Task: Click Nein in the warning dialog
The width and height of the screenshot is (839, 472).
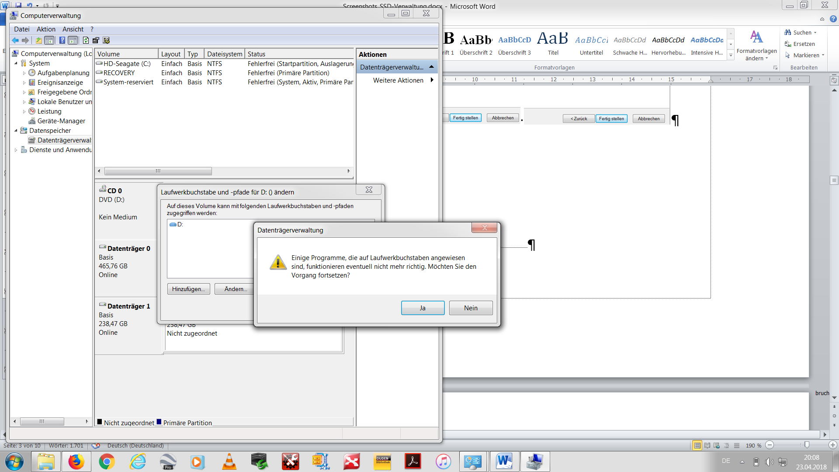Action: (x=471, y=308)
